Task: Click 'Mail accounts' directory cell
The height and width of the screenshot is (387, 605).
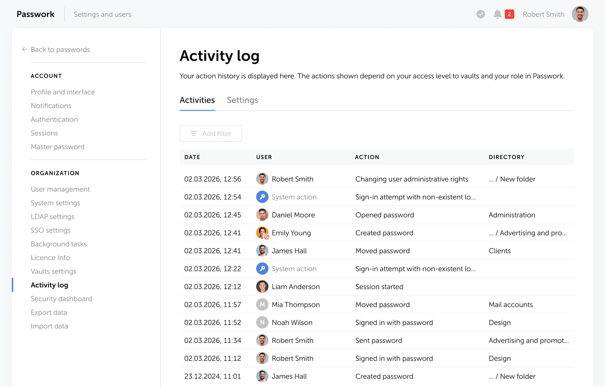Action: click(510, 305)
